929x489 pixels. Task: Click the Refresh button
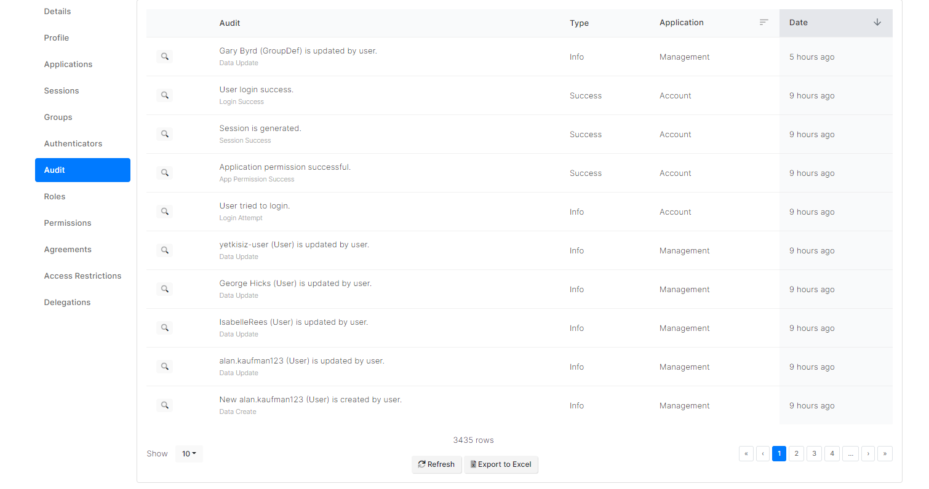tap(436, 464)
